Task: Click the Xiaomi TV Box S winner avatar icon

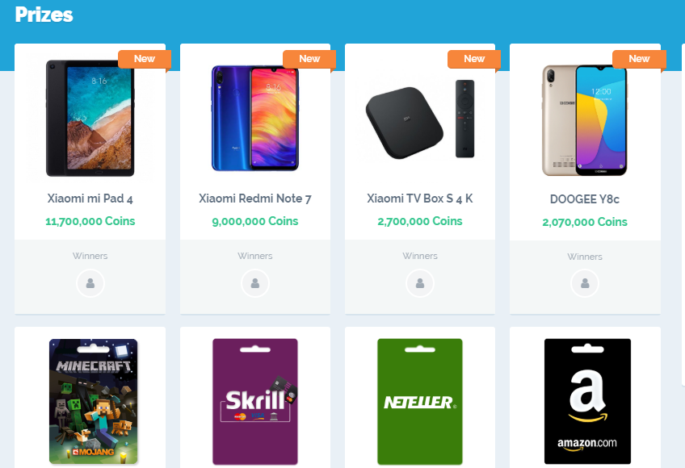Action: tap(420, 283)
